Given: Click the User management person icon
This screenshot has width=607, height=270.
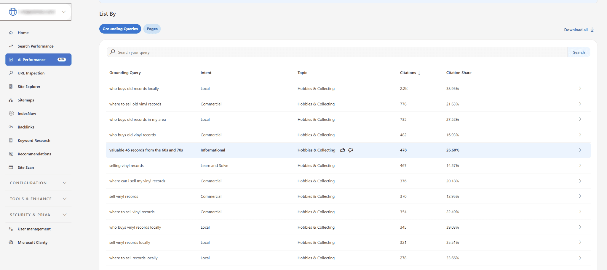Looking at the screenshot, I should (11, 229).
